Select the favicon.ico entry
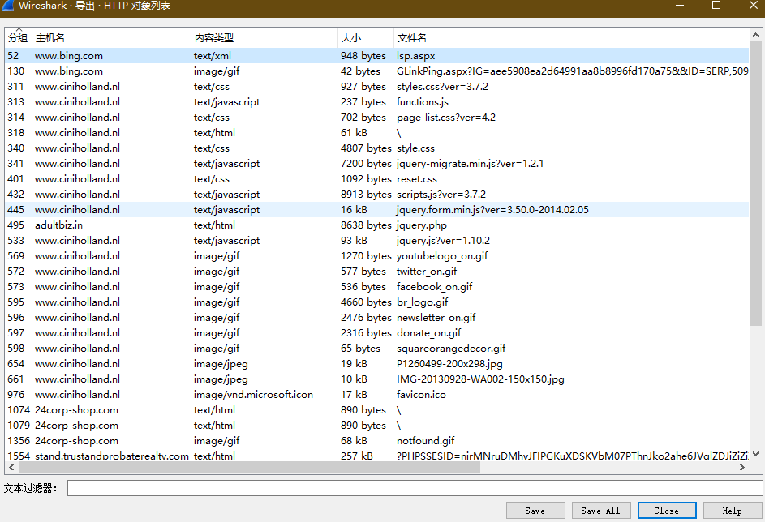The width and height of the screenshot is (765, 522). (x=377, y=394)
